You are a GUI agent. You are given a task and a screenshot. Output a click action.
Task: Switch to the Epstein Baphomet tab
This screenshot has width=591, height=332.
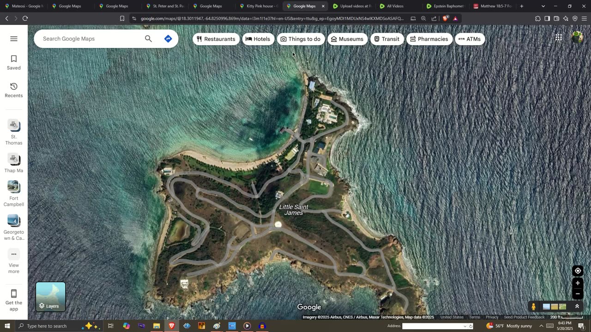pyautogui.click(x=445, y=6)
